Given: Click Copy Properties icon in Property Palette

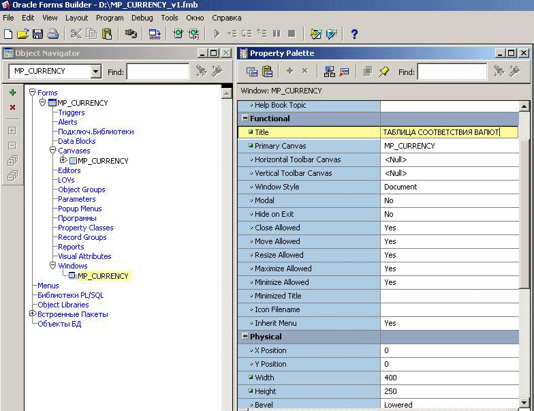Looking at the screenshot, I should [x=252, y=71].
